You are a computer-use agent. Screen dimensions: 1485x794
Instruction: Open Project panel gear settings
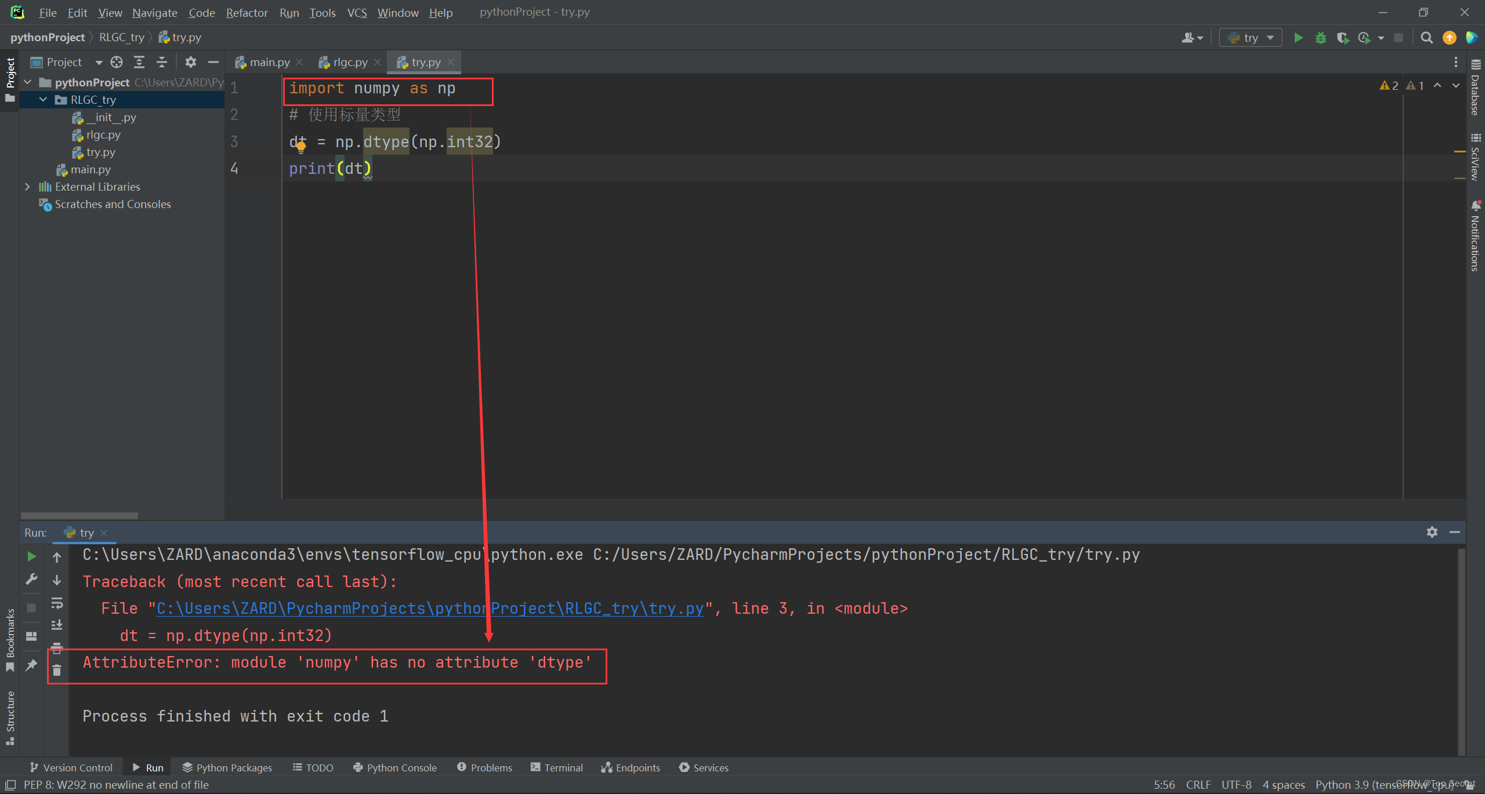click(x=190, y=62)
